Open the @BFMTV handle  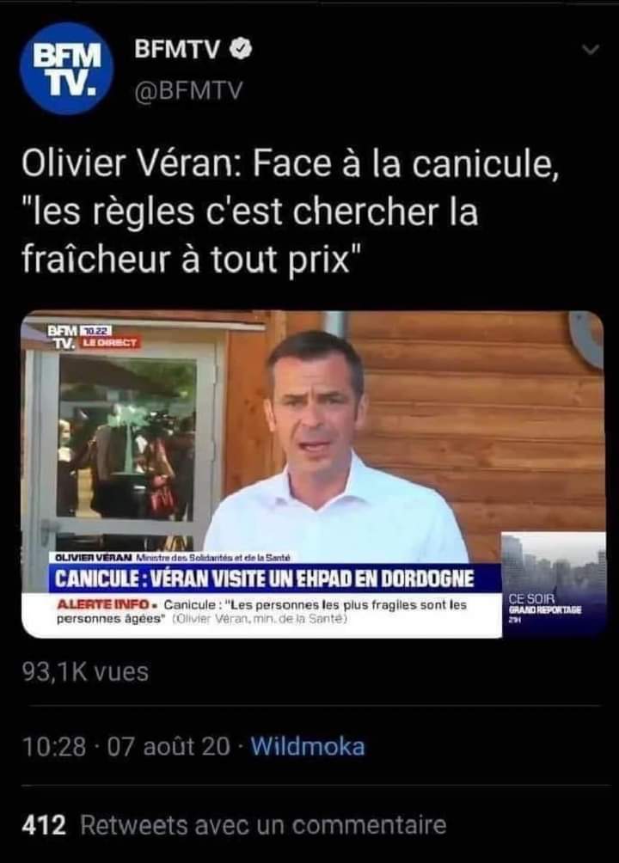[188, 91]
